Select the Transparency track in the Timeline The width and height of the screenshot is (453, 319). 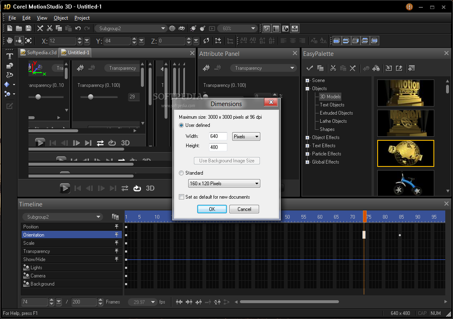click(72, 251)
